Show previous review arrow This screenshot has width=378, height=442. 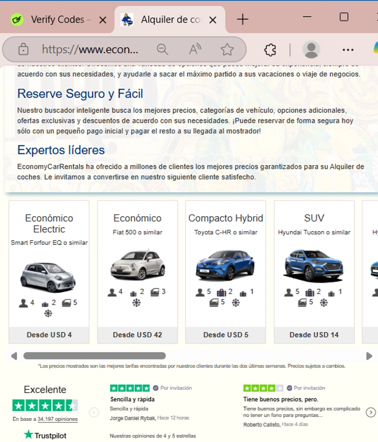[x=94, y=412]
